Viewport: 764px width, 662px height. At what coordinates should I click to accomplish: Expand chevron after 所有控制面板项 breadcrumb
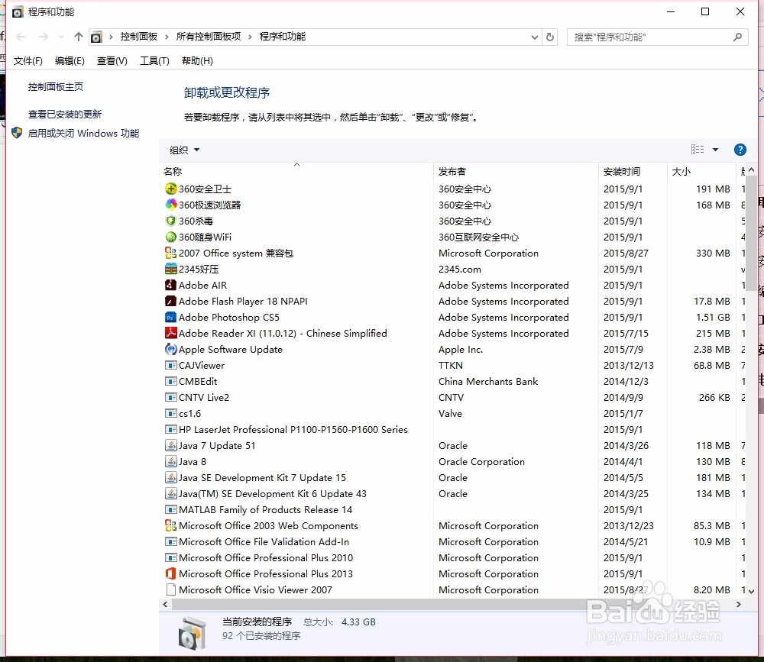250,37
